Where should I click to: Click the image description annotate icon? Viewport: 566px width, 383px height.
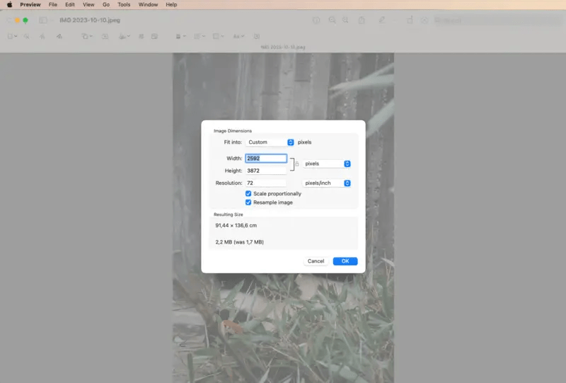coord(257,37)
